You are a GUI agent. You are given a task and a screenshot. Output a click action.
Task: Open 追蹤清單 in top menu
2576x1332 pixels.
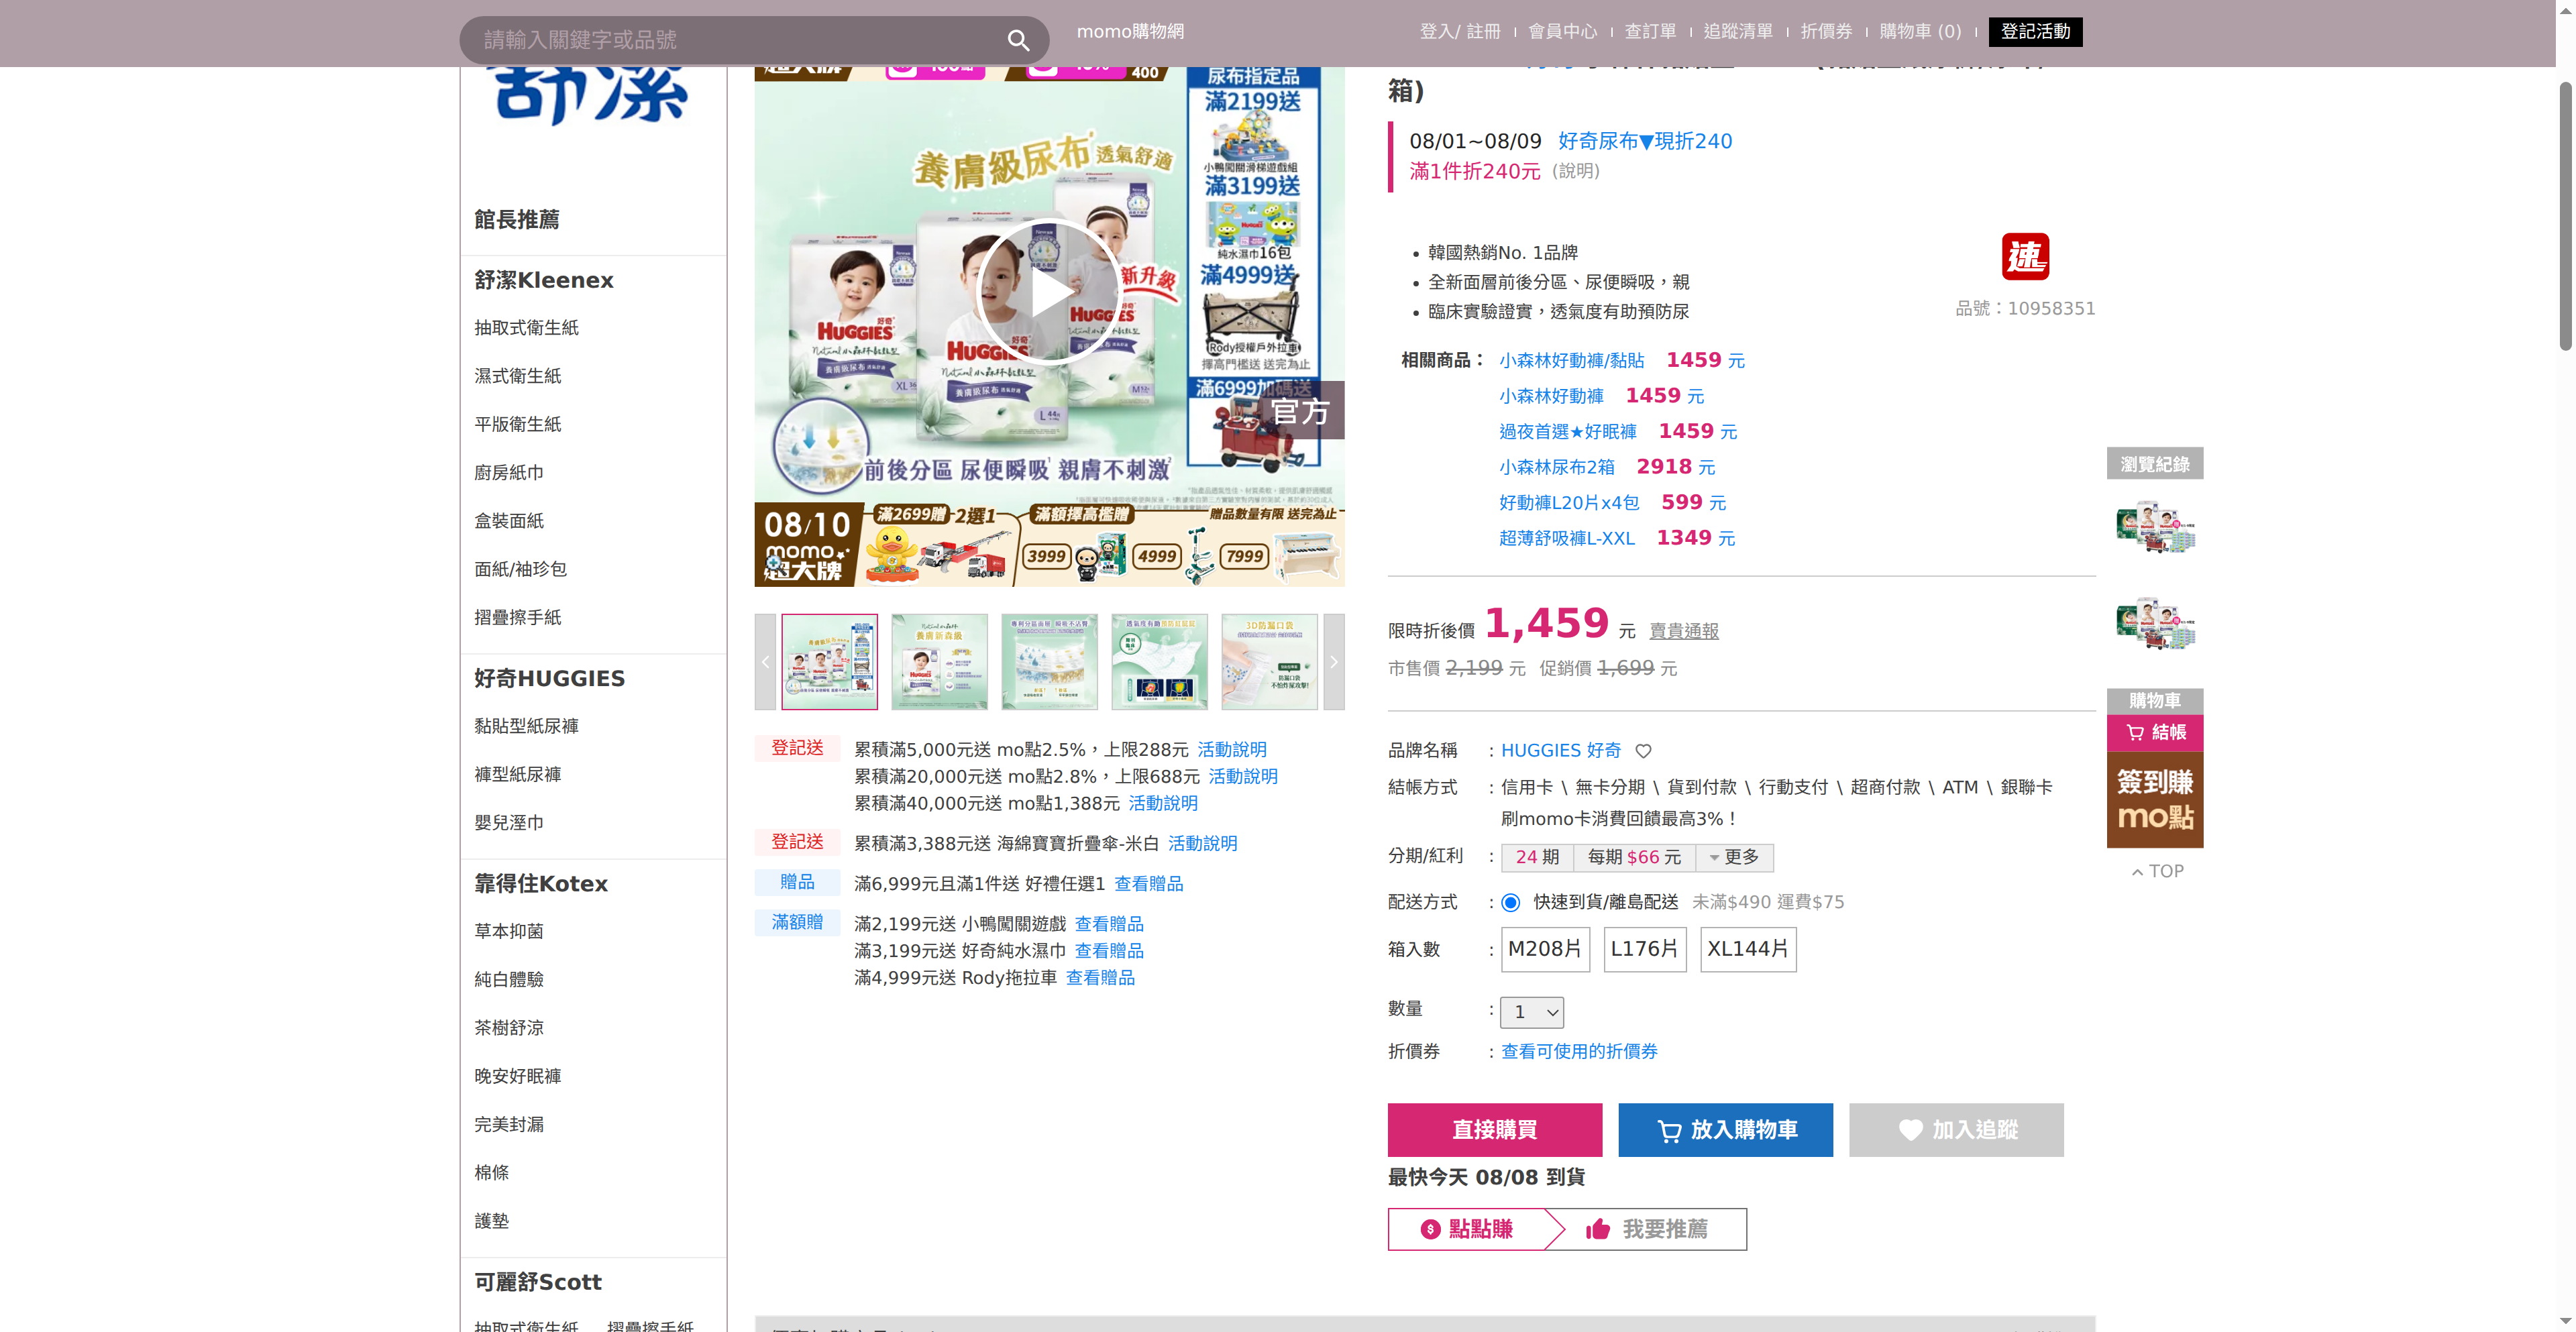click(x=1738, y=32)
